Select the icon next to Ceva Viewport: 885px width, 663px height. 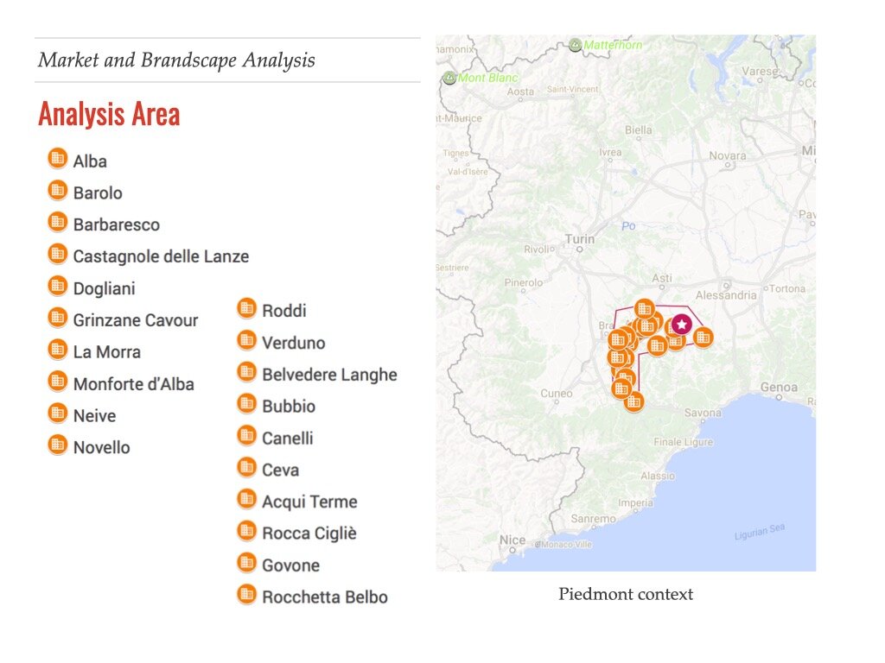(246, 467)
